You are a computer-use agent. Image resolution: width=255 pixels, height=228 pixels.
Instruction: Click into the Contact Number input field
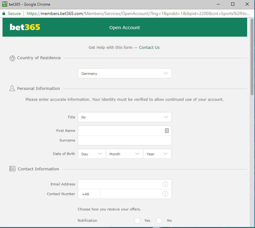tap(136, 194)
